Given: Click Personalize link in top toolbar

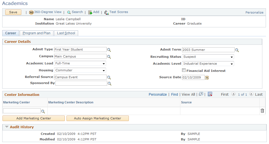Looking at the screenshot, I should pos(254,12).
